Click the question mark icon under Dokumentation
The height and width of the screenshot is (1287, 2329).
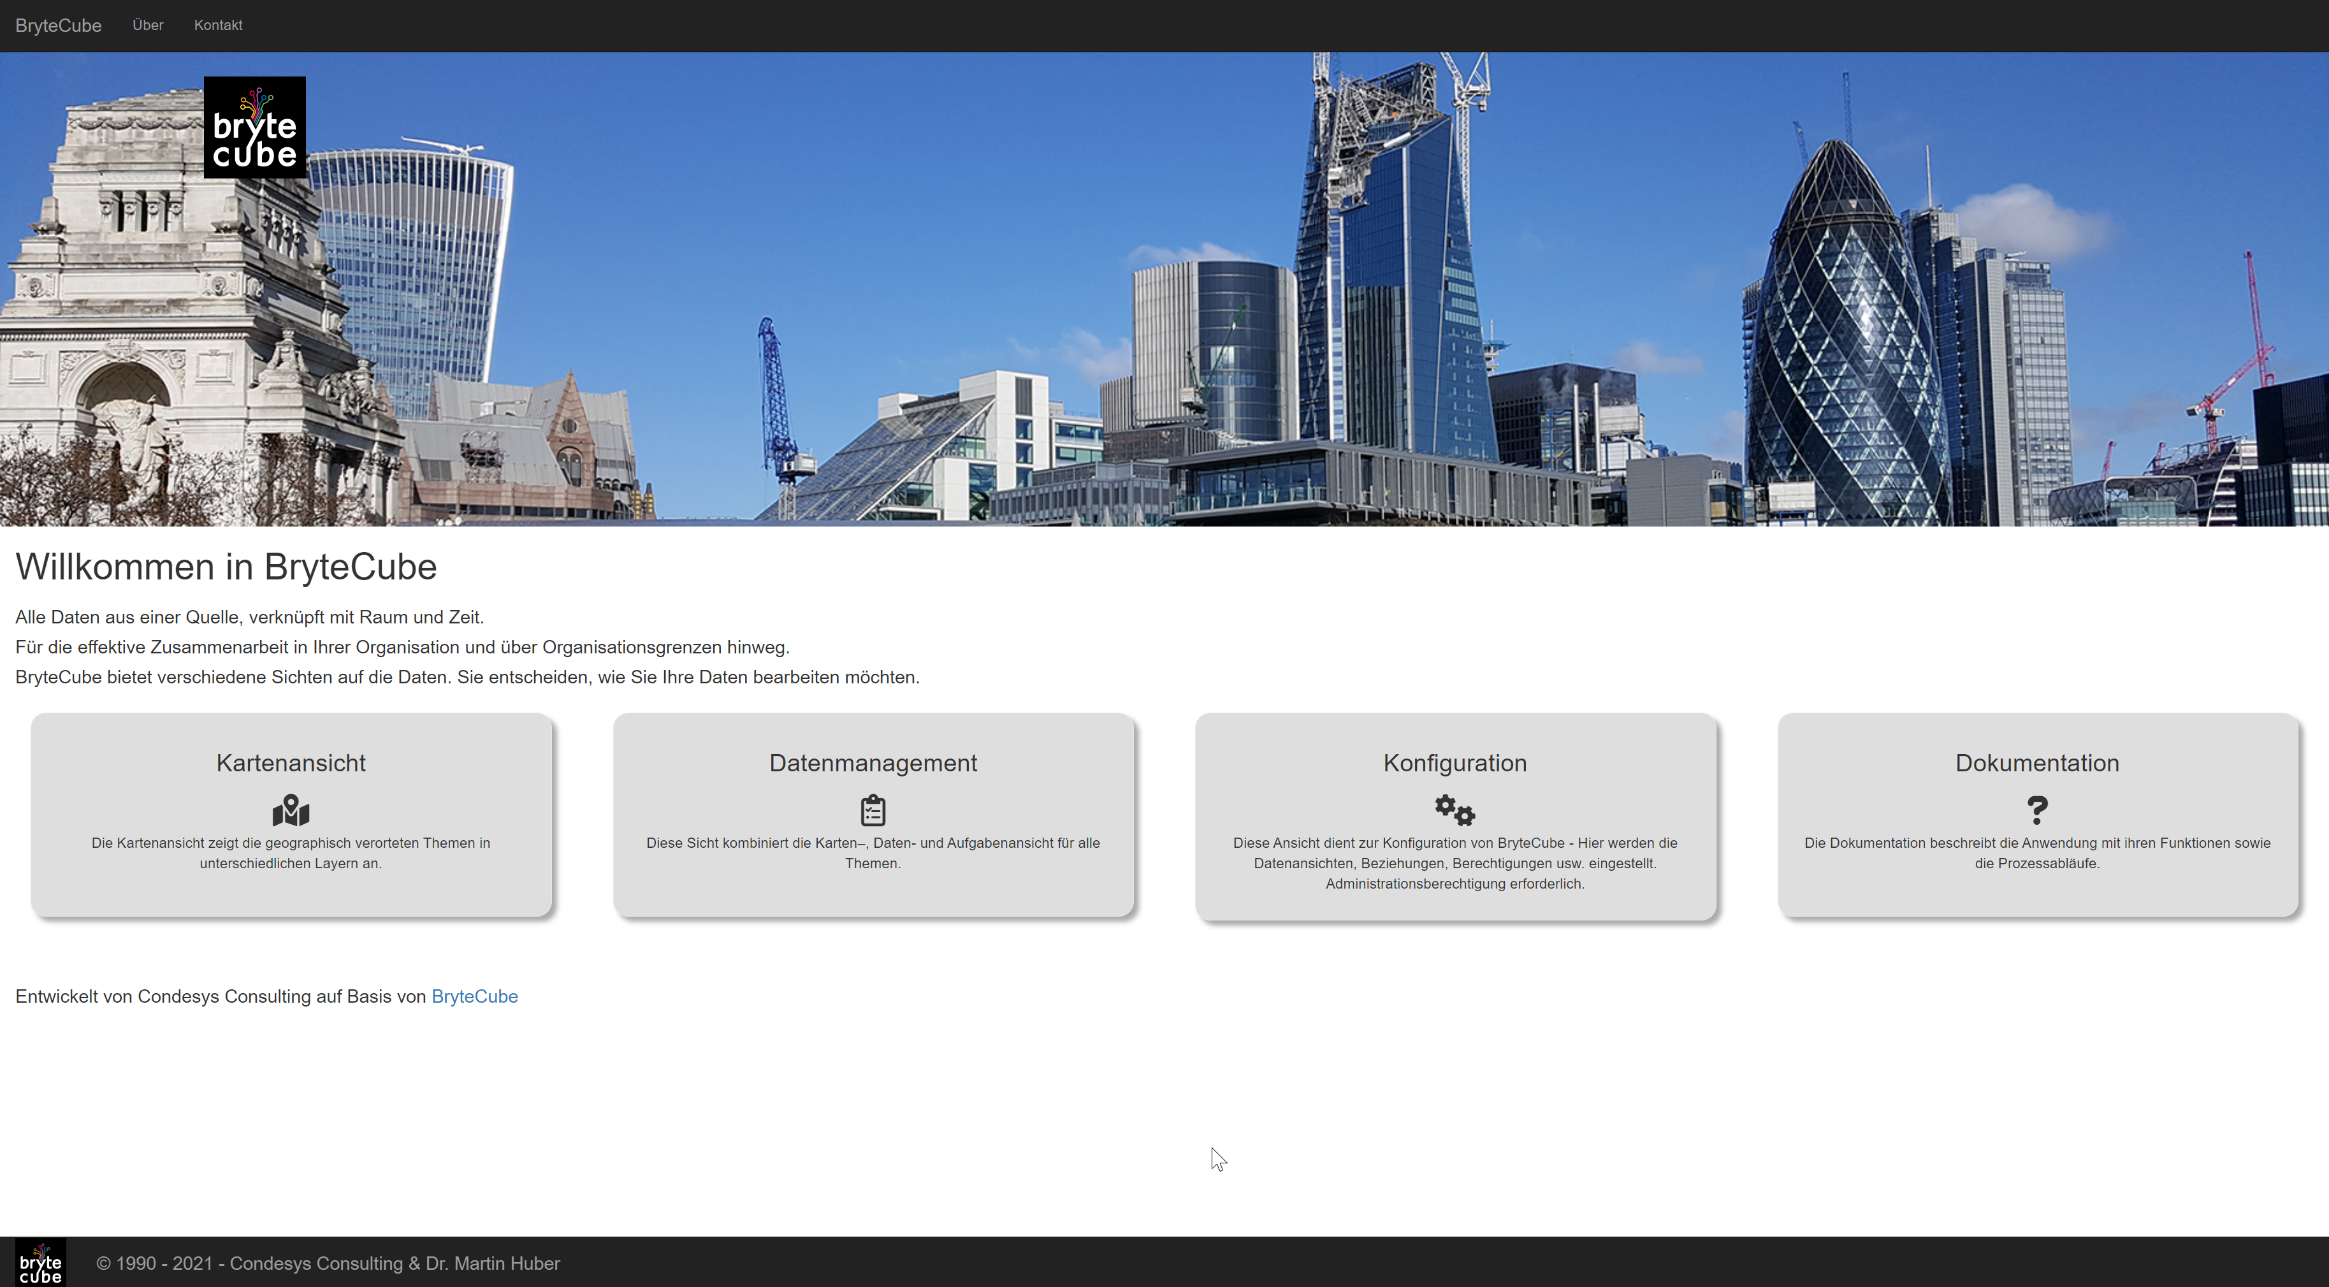pos(2037,810)
